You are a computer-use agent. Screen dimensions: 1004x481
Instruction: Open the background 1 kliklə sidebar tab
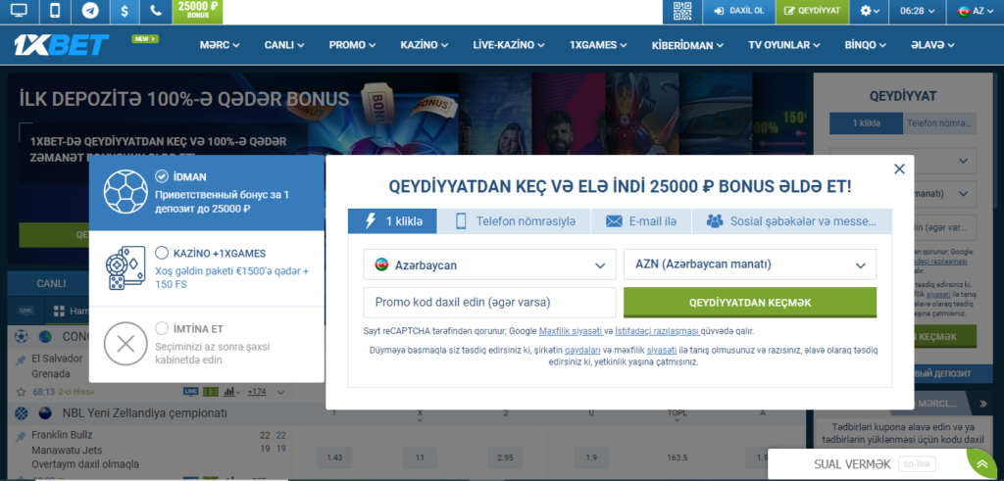(867, 122)
